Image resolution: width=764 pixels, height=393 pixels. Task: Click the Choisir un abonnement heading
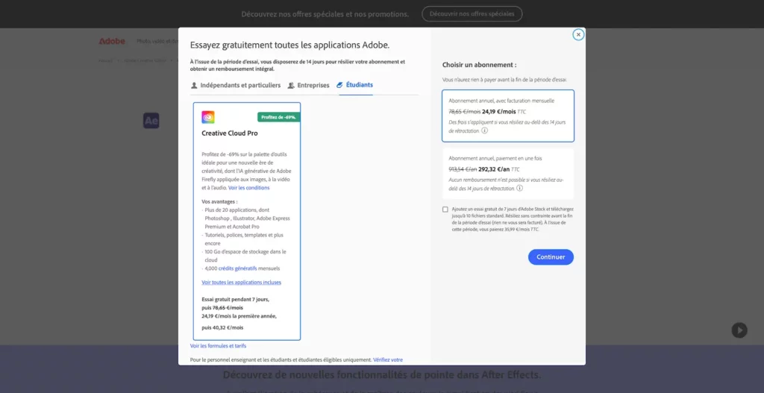pos(480,65)
